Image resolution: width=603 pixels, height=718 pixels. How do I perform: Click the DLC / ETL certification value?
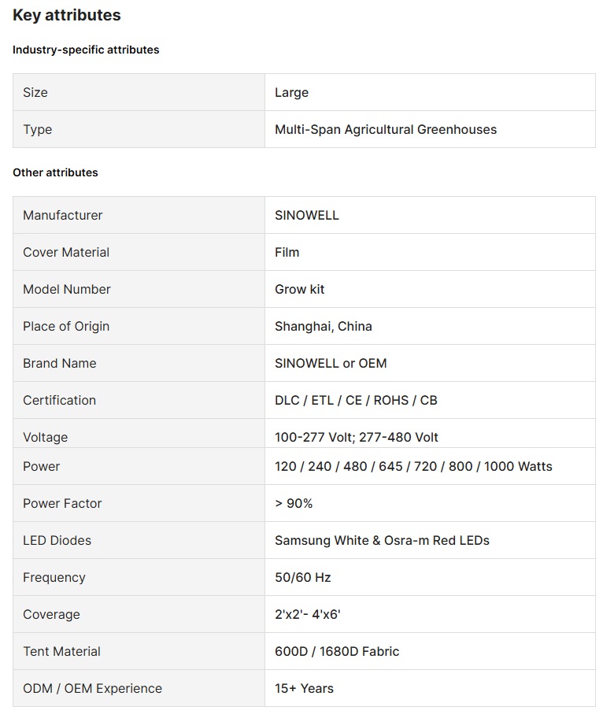coord(356,400)
